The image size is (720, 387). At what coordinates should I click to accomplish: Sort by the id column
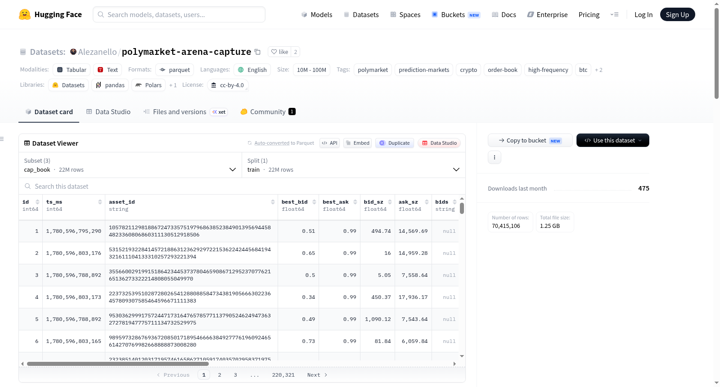(x=37, y=202)
